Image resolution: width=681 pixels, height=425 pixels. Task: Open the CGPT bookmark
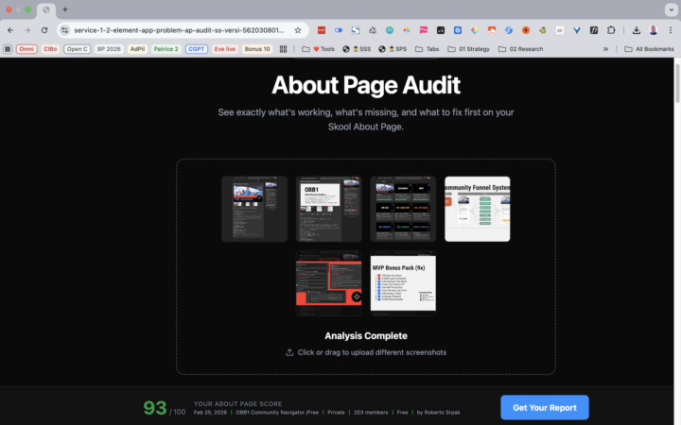197,49
